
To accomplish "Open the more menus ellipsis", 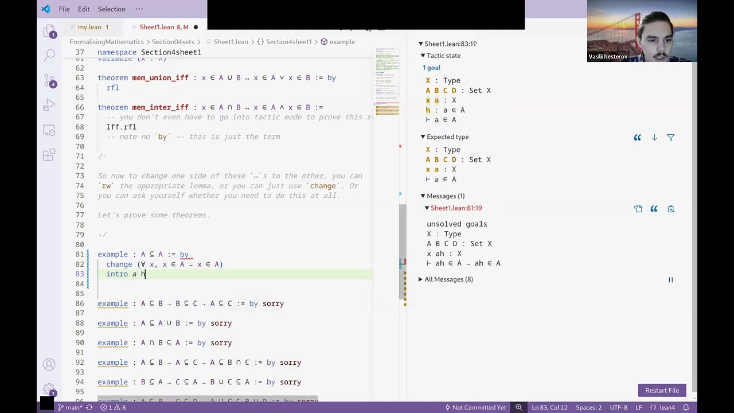I will 139,9.
